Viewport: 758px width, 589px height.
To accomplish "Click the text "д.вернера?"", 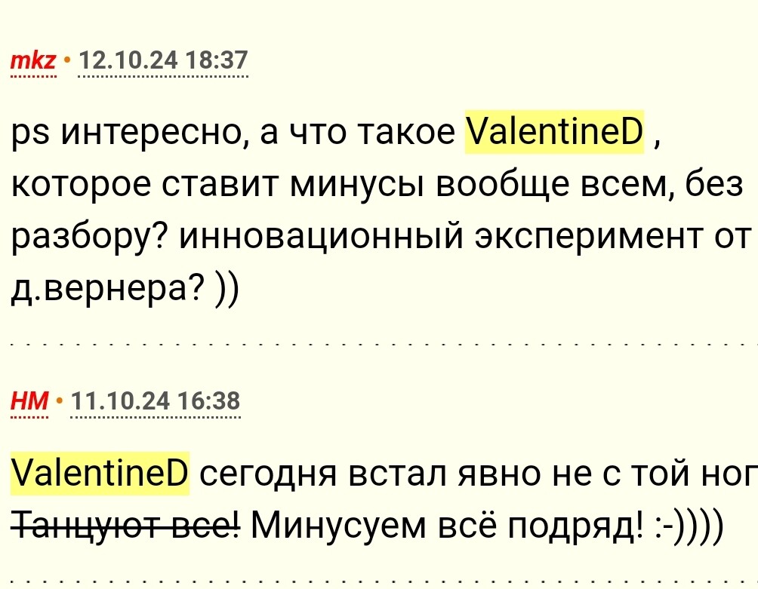I will [x=108, y=289].
